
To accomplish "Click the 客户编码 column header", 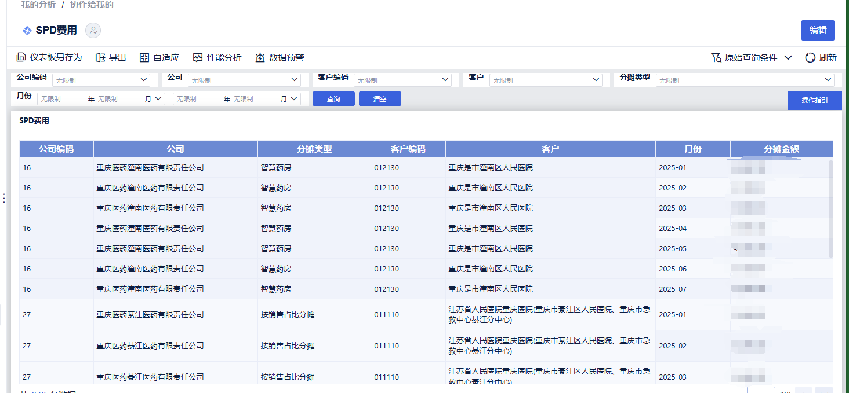I will click(408, 149).
